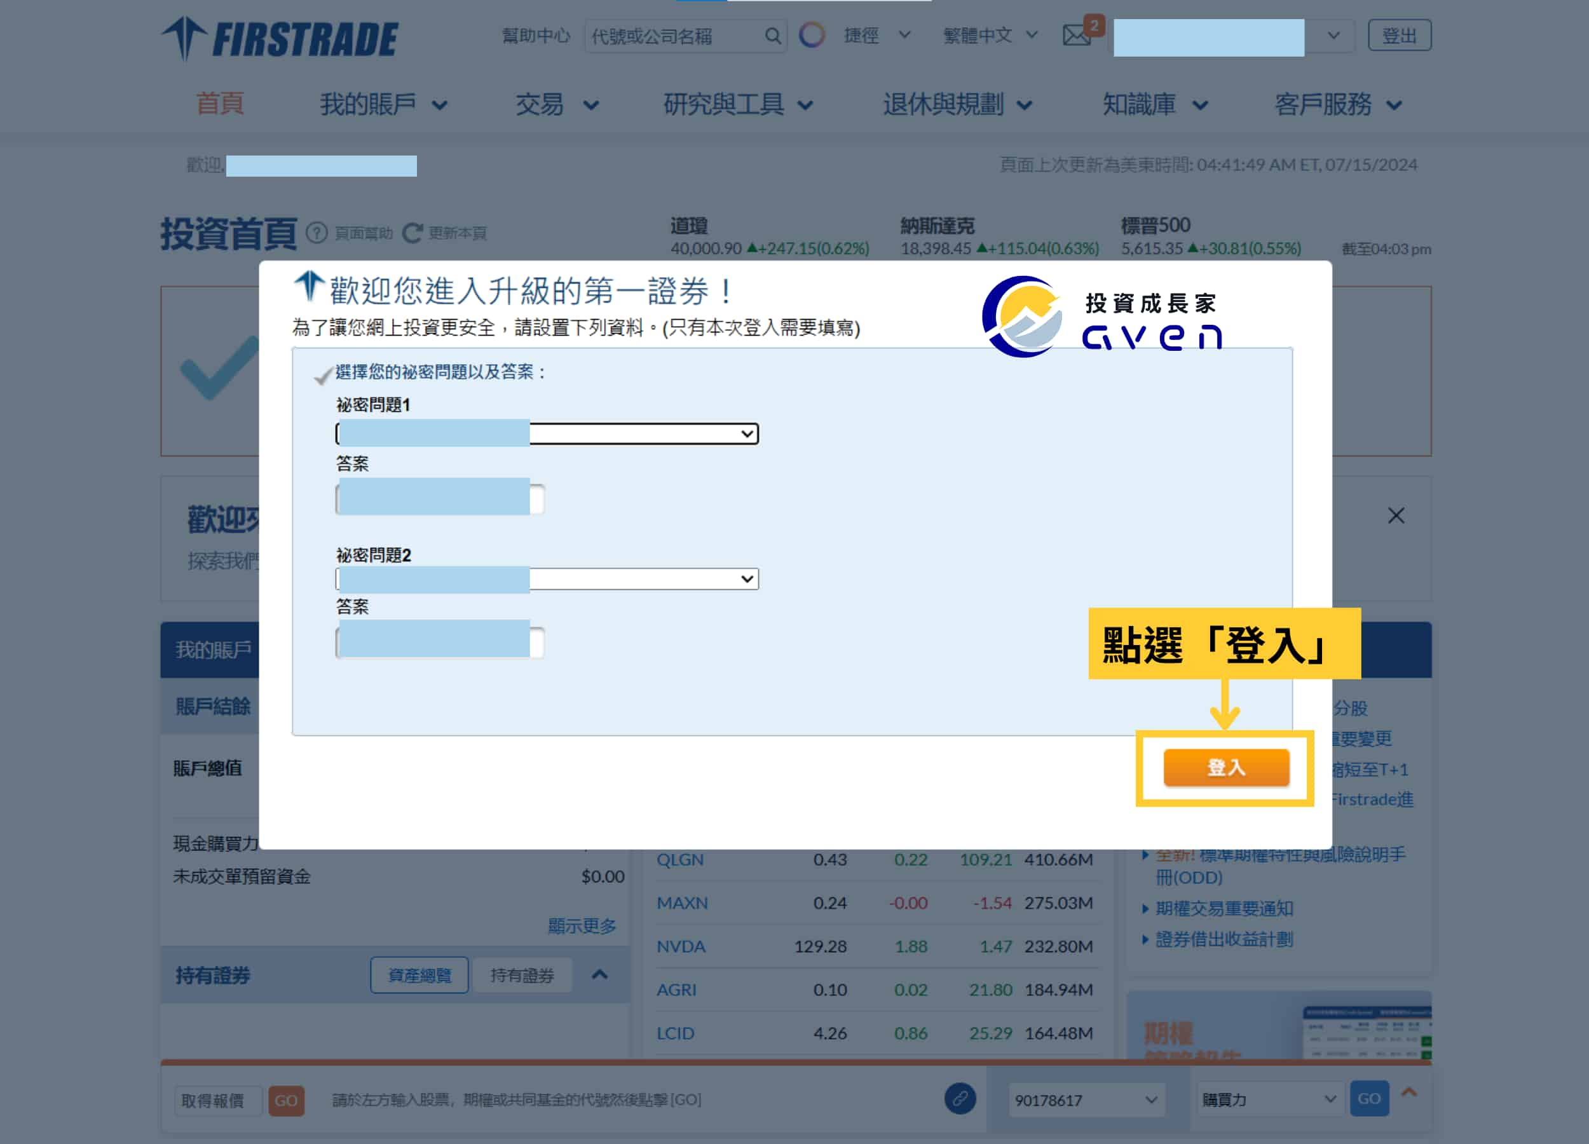Click the 標普500 index quote
Image resolution: width=1589 pixels, height=1144 pixels.
1211,237
